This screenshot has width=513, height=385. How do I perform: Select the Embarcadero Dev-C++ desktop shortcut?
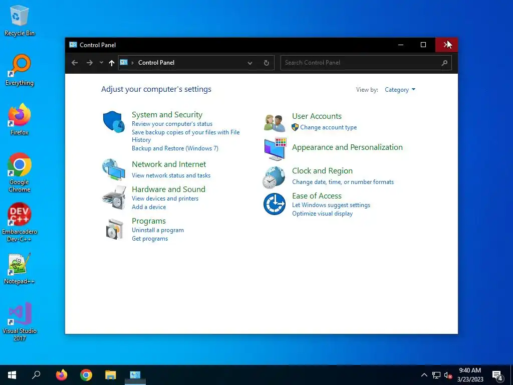click(x=20, y=222)
